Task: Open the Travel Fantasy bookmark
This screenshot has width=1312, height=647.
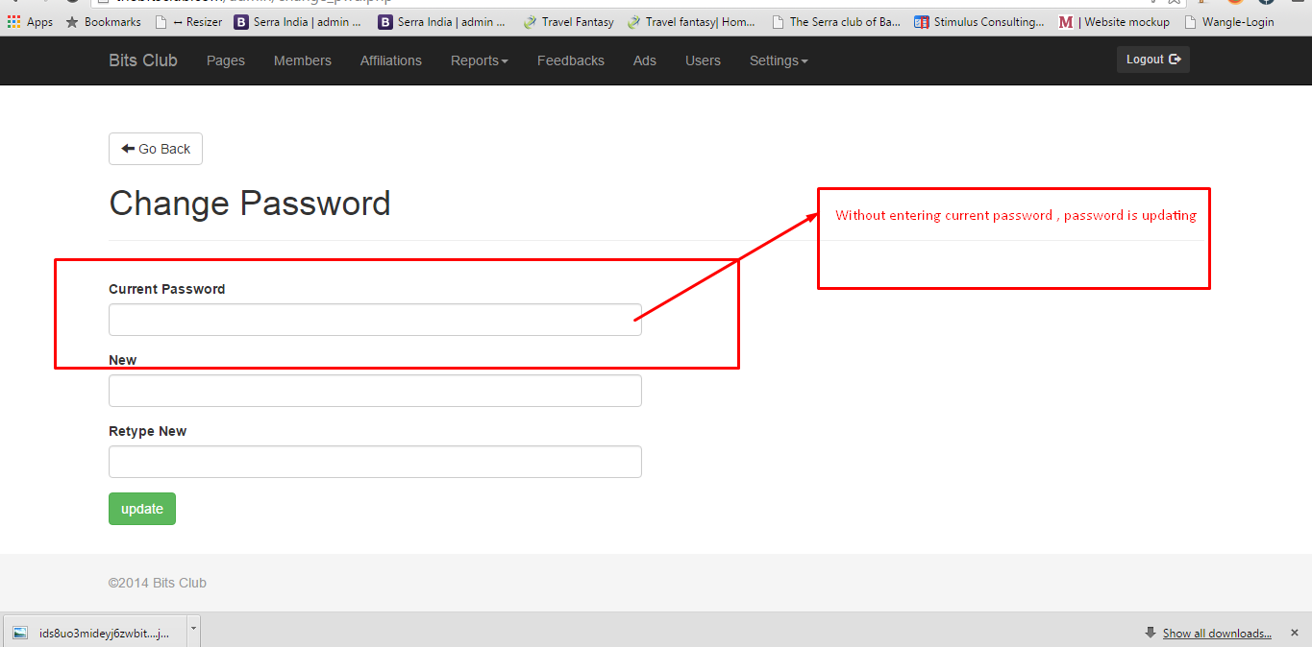Action: click(x=568, y=21)
